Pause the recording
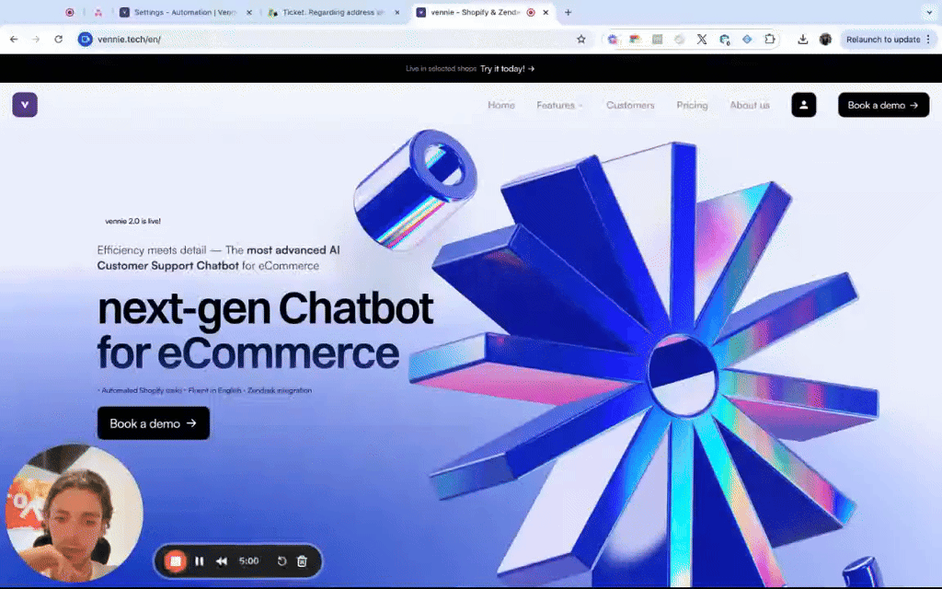 200,560
